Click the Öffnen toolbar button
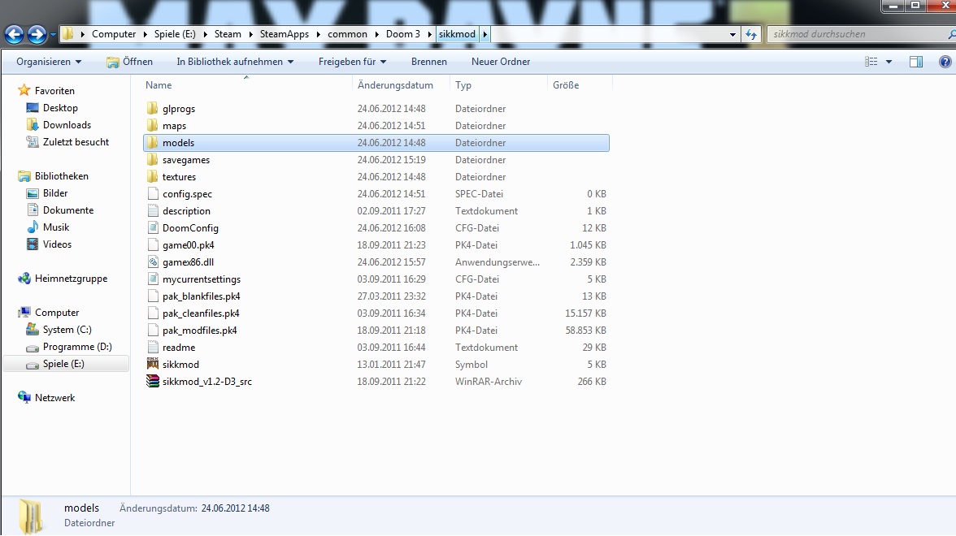 pos(129,62)
